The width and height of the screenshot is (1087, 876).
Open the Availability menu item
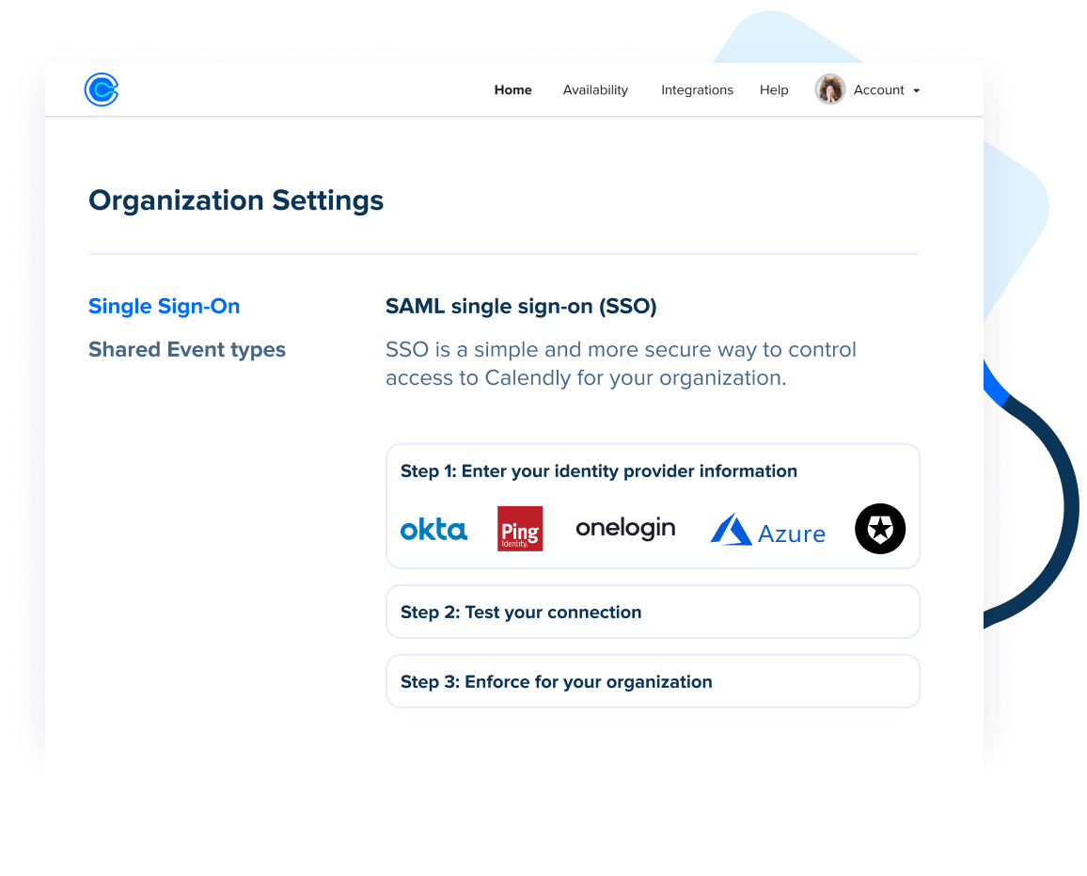[595, 89]
